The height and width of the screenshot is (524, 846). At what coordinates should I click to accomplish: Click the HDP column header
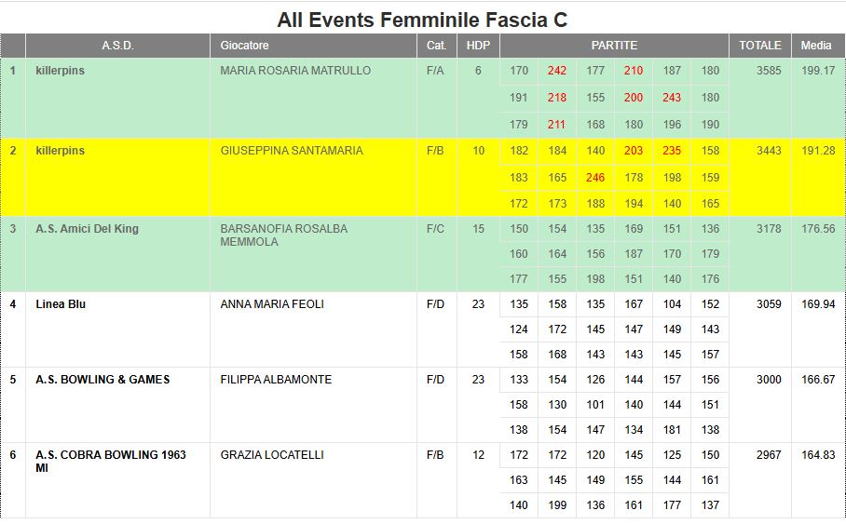(x=478, y=46)
